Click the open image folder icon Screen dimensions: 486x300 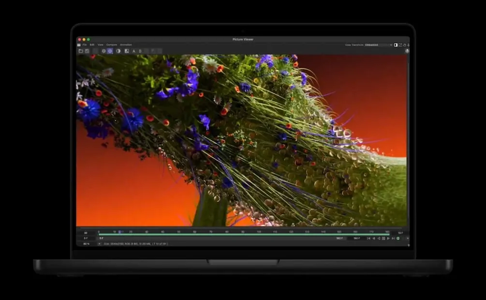[x=81, y=51]
